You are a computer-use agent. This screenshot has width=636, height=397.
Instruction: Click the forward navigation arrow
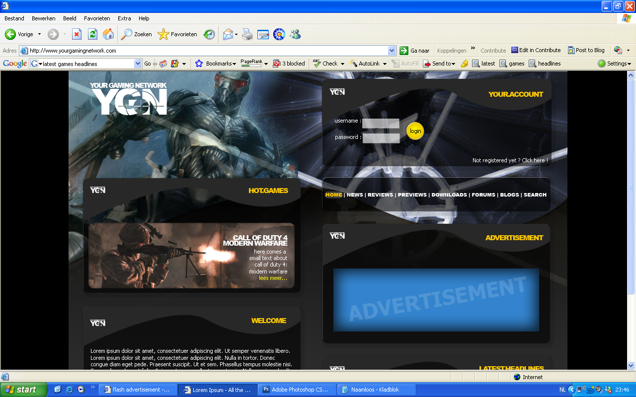(x=53, y=34)
